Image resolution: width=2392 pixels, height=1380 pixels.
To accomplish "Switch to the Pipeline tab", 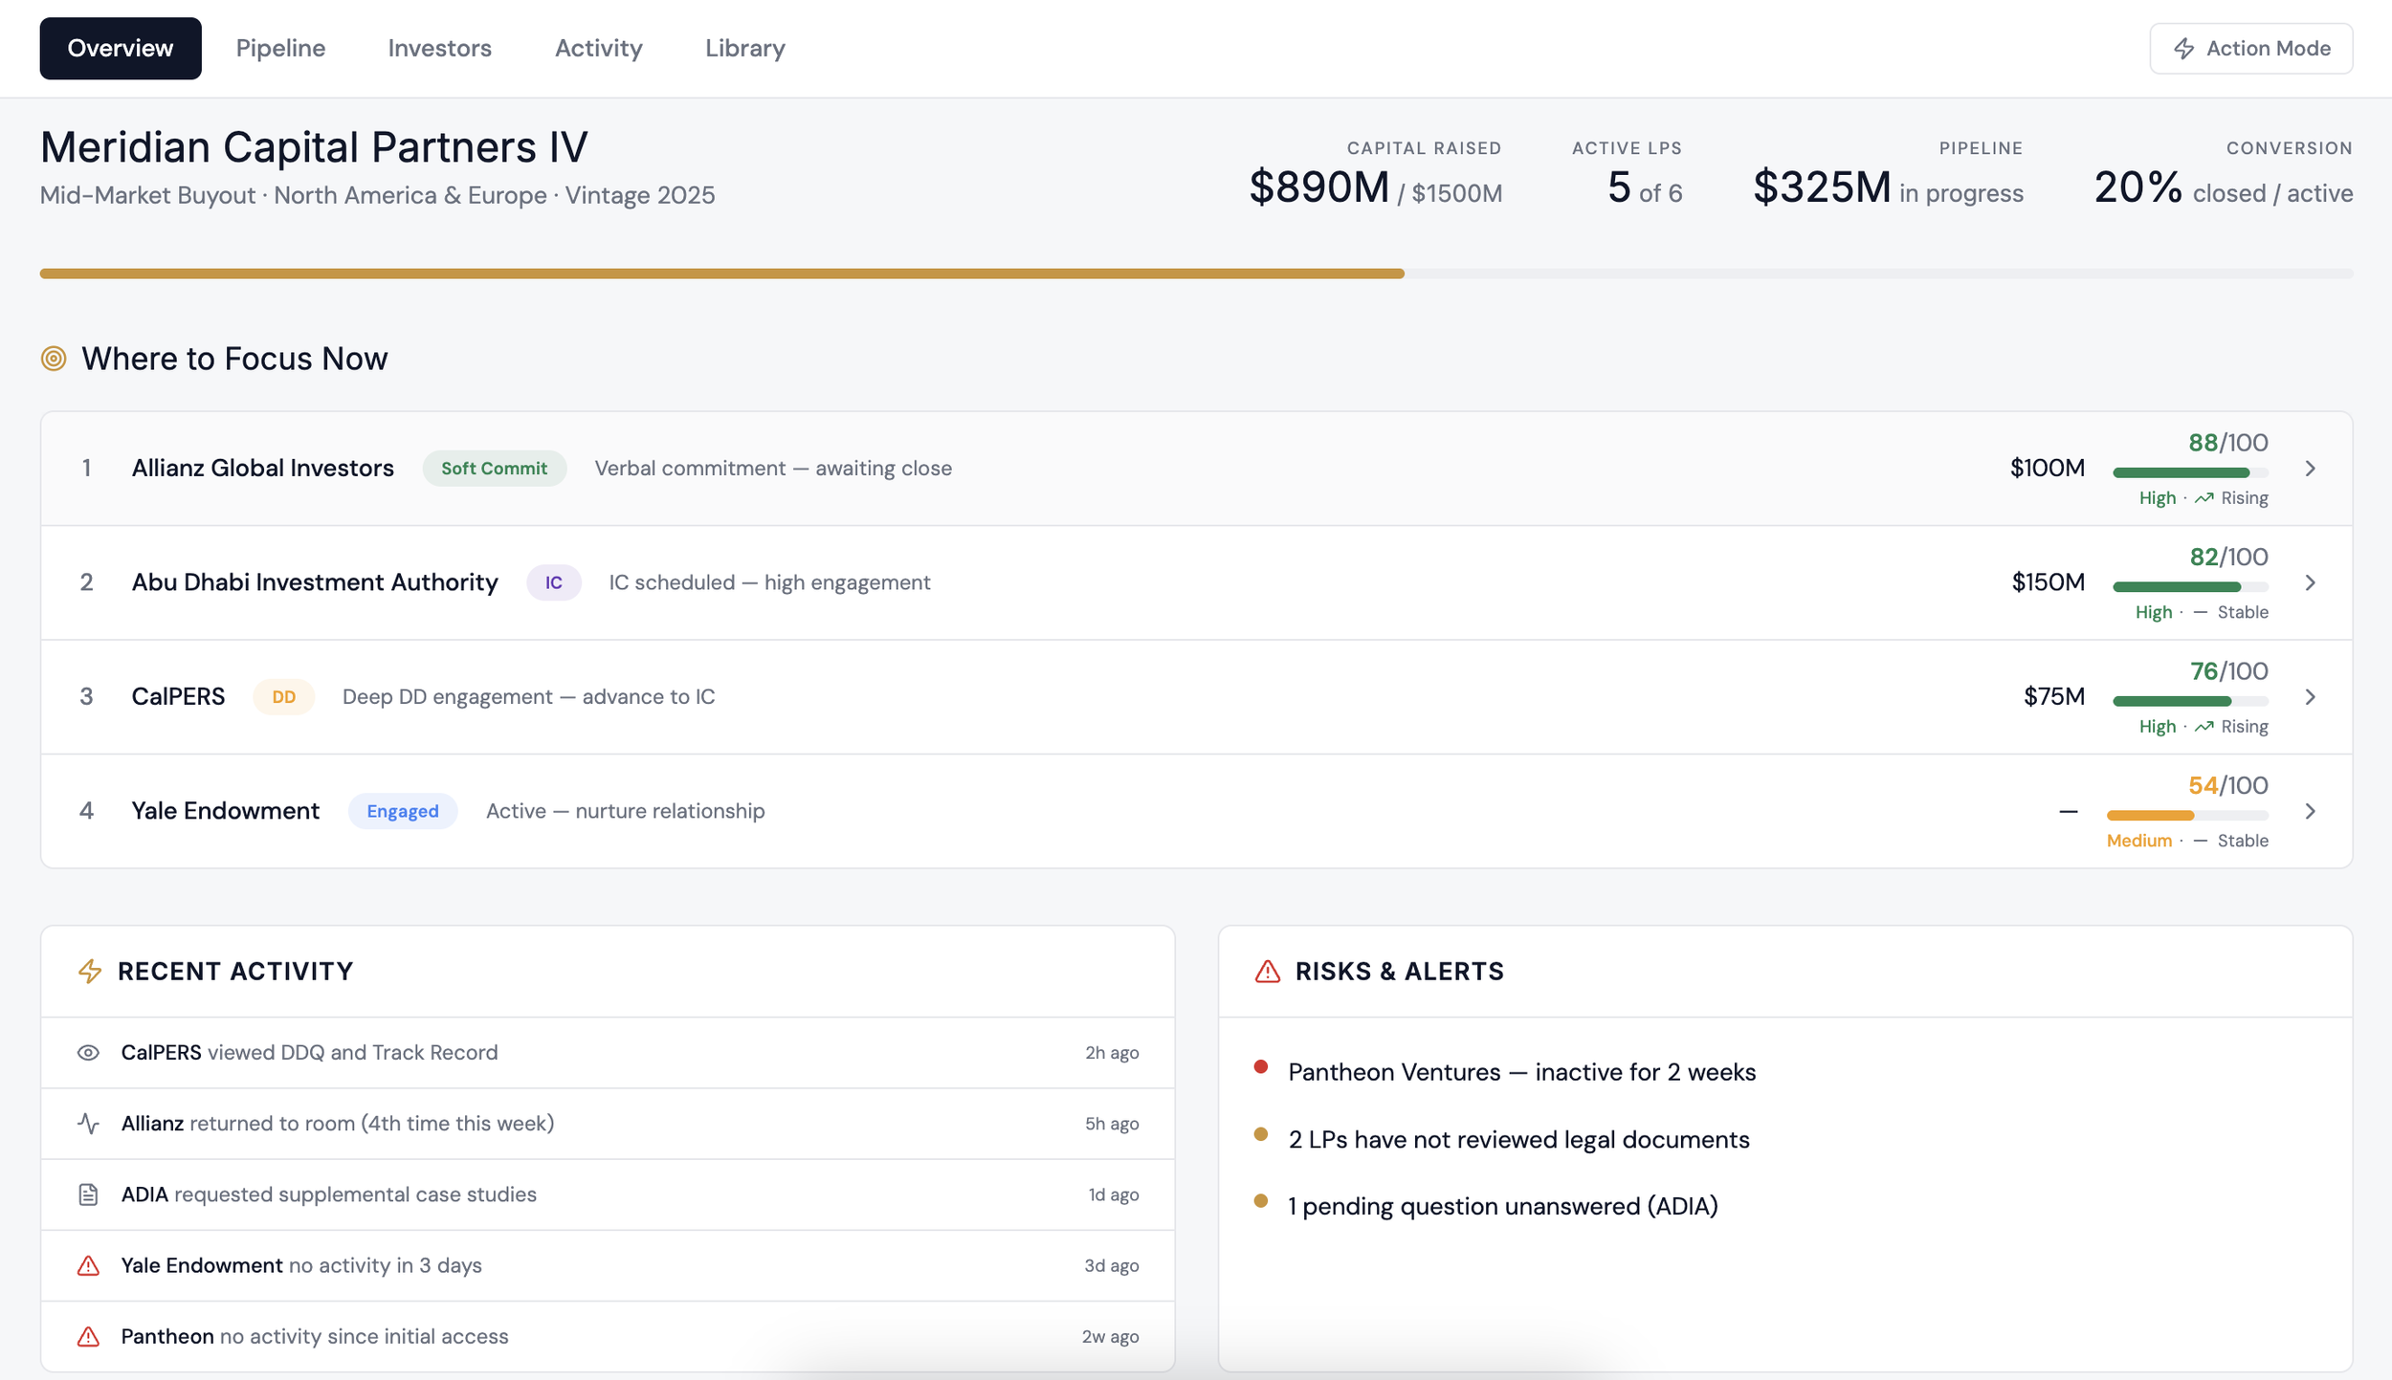I will 280,49.
